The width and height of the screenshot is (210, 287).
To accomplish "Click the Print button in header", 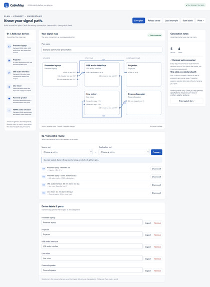I will point(200,21).
